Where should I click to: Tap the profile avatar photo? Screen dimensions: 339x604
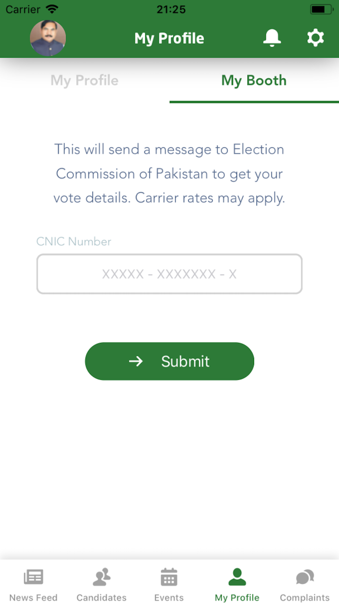click(x=48, y=38)
